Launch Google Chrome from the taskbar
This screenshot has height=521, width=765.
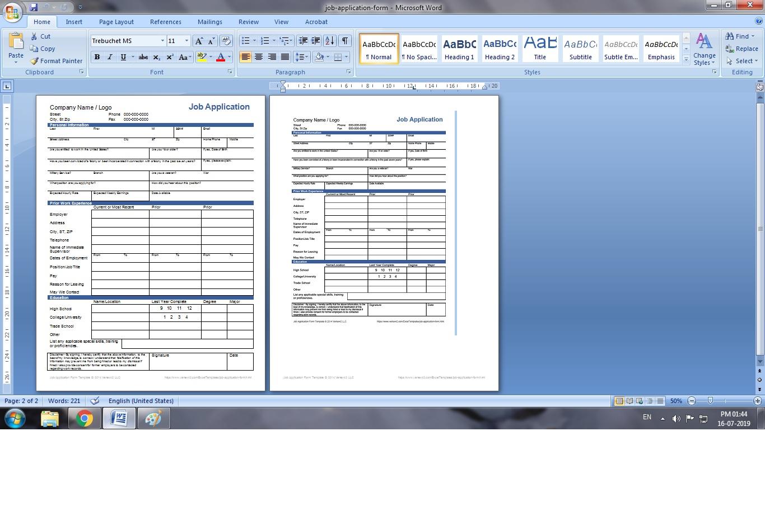(84, 418)
